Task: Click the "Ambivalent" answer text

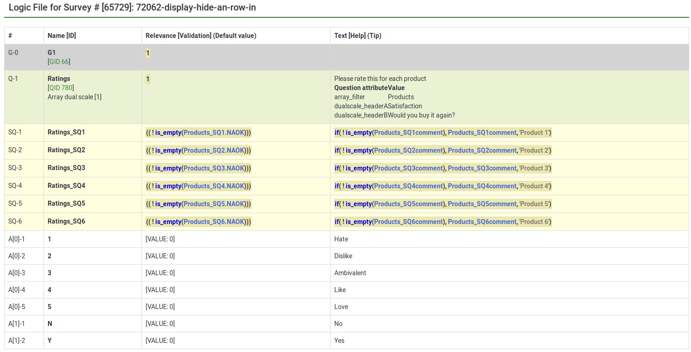Action: click(x=350, y=273)
